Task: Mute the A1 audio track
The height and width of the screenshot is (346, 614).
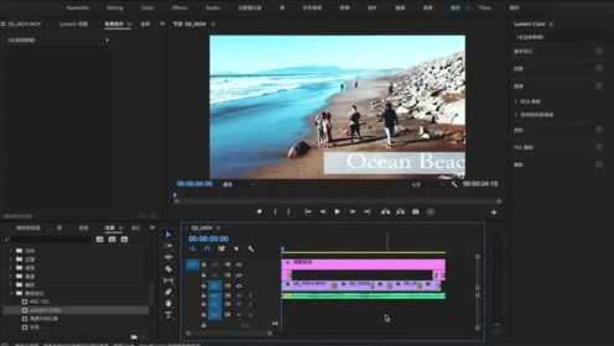Action: [239, 296]
